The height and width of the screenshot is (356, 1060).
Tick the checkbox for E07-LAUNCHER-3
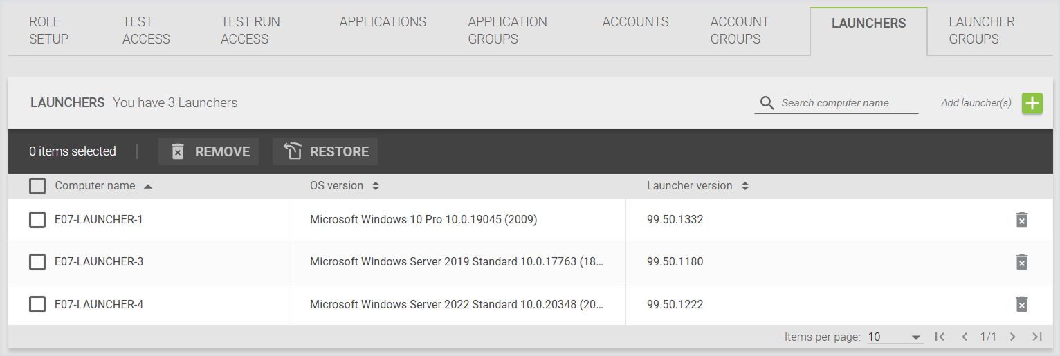click(37, 262)
